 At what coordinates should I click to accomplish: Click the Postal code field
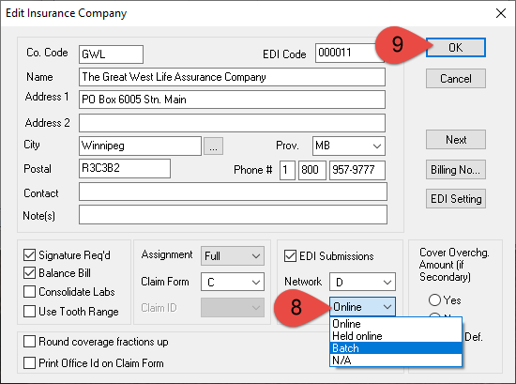coord(125,169)
